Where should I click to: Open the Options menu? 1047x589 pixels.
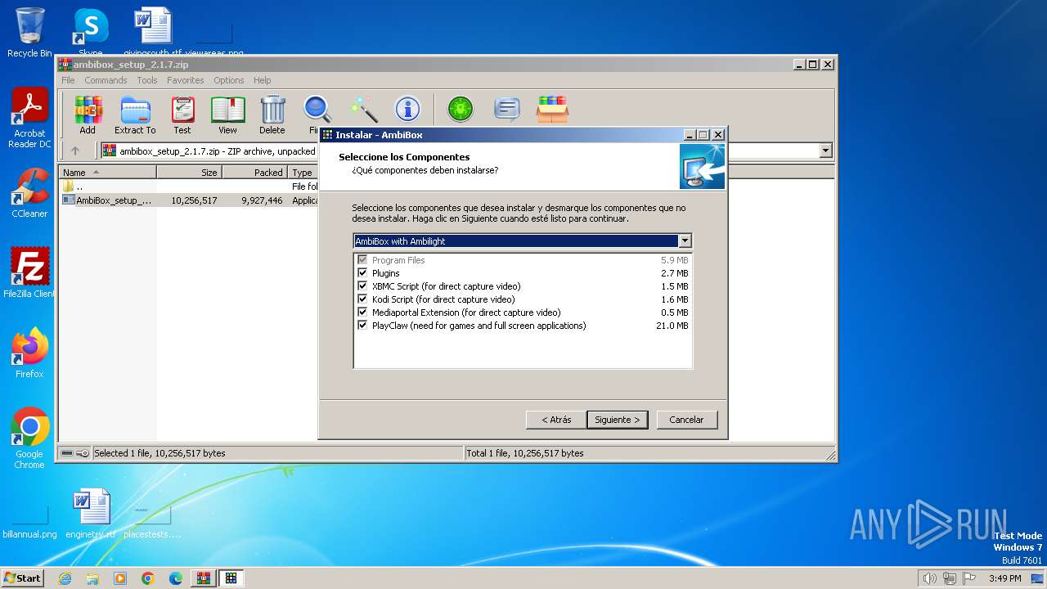(x=229, y=80)
